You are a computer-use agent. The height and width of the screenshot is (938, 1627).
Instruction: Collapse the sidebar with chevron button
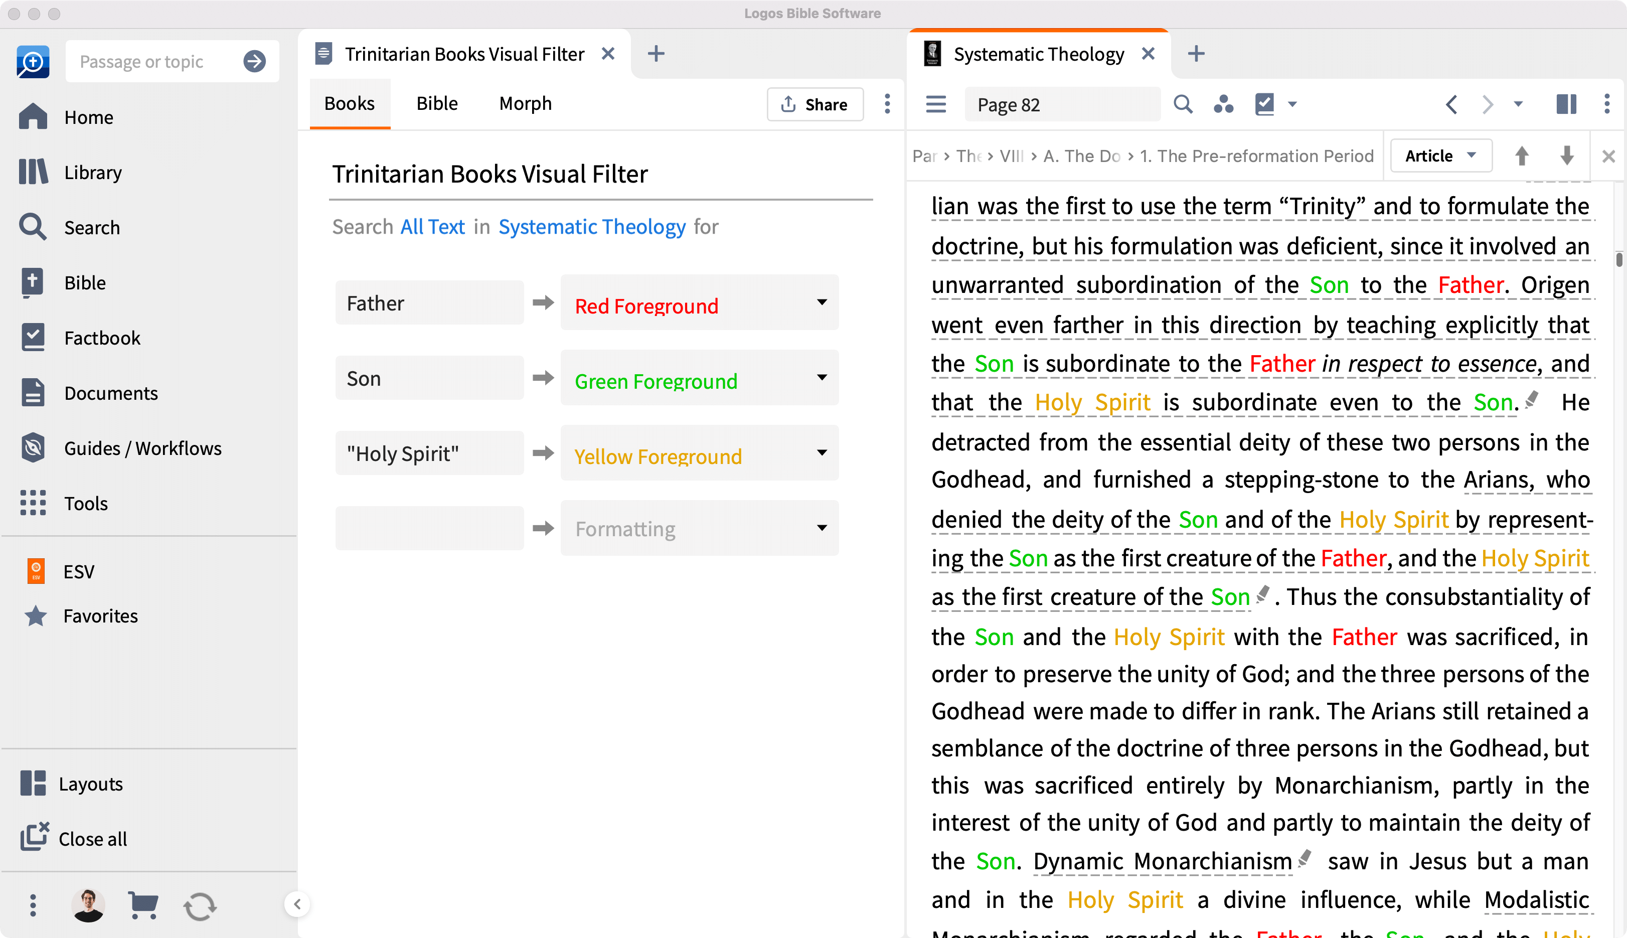pyautogui.click(x=297, y=904)
